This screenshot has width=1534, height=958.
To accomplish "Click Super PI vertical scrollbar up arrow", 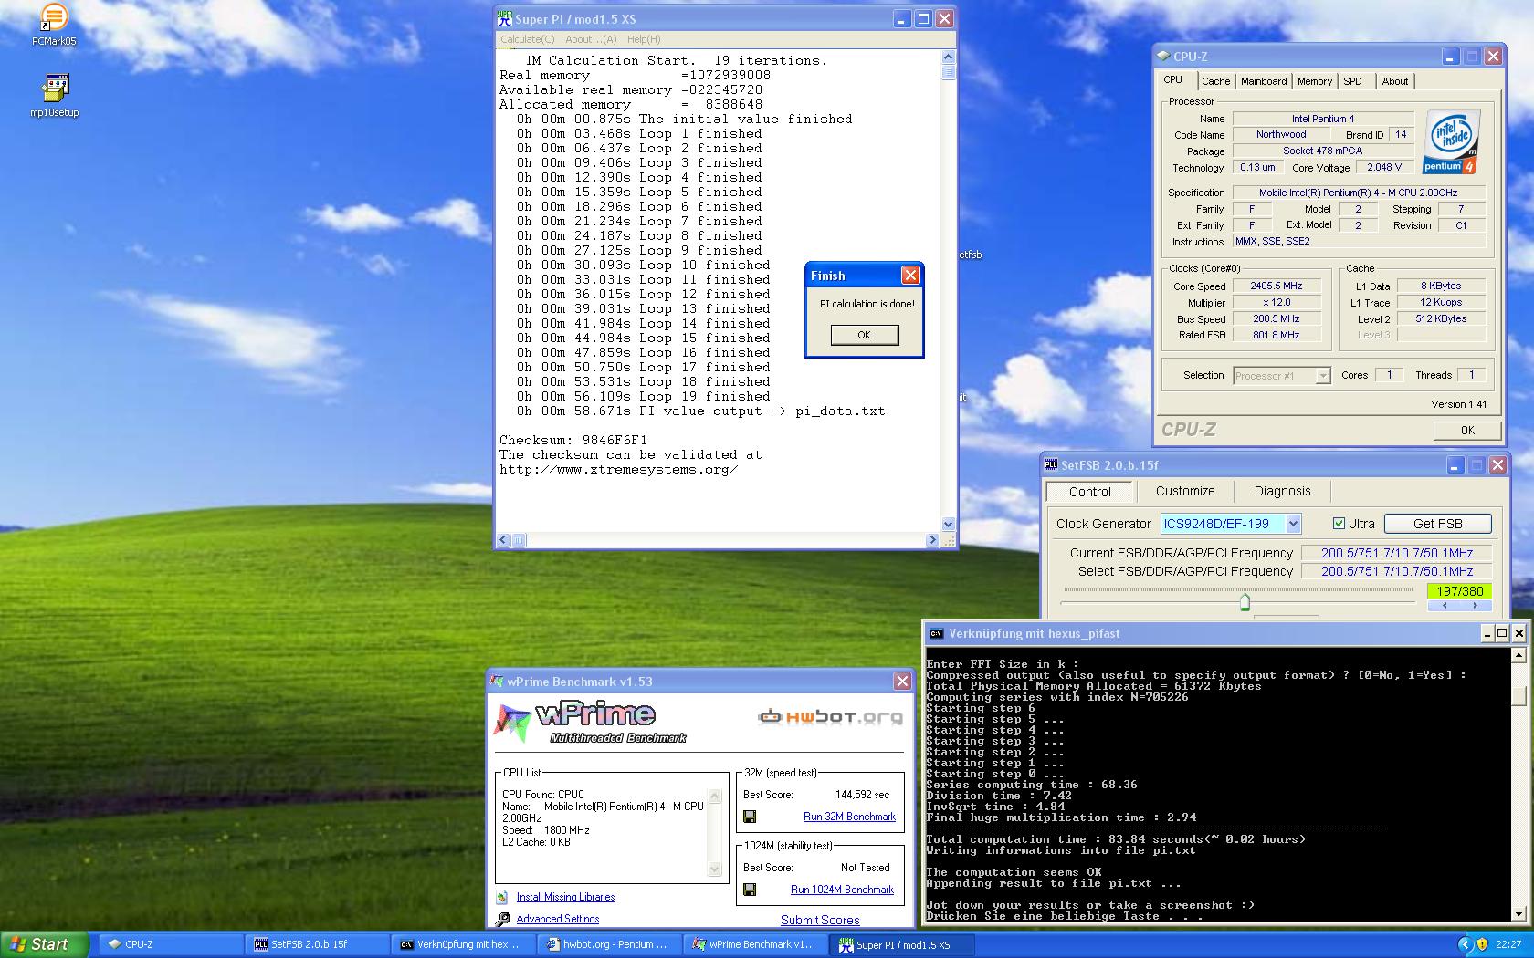I will pyautogui.click(x=949, y=57).
